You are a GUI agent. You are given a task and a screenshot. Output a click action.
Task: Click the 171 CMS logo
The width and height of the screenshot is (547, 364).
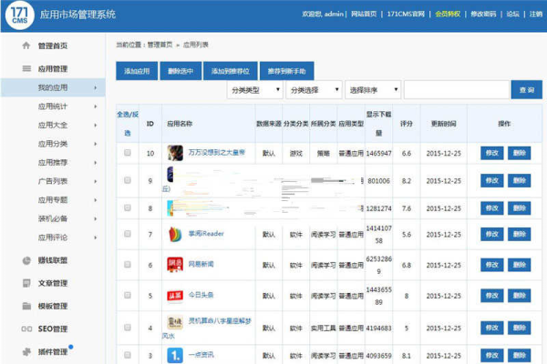(19, 15)
